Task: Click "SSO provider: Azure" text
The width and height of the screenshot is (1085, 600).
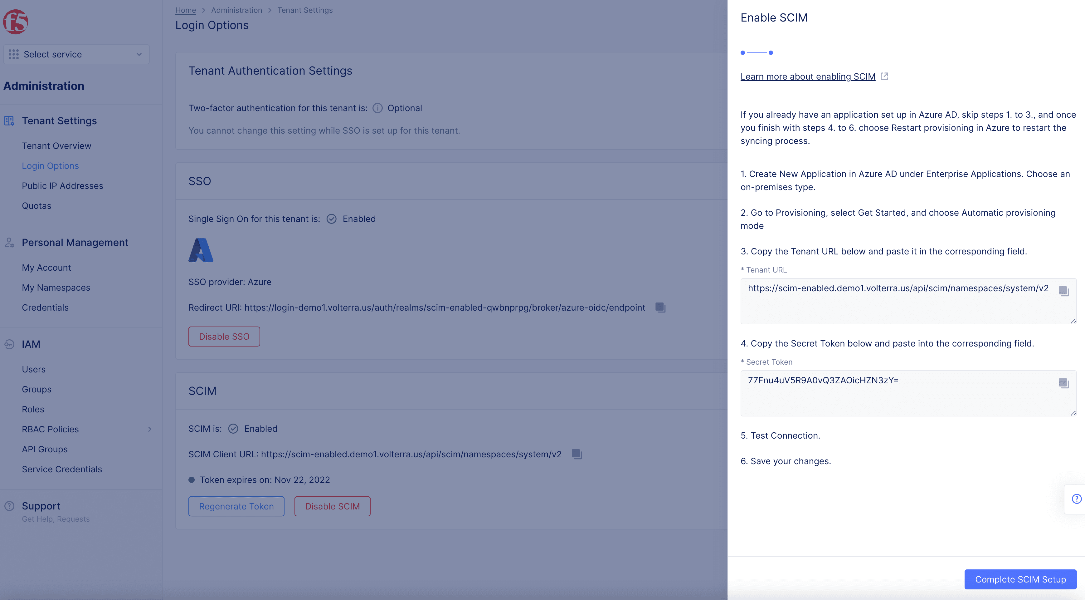Action: 230,282
